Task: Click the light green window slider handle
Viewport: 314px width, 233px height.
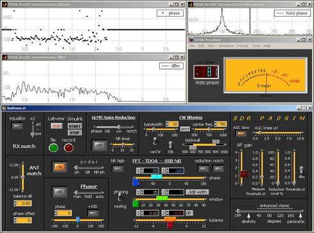Action: 162,198
